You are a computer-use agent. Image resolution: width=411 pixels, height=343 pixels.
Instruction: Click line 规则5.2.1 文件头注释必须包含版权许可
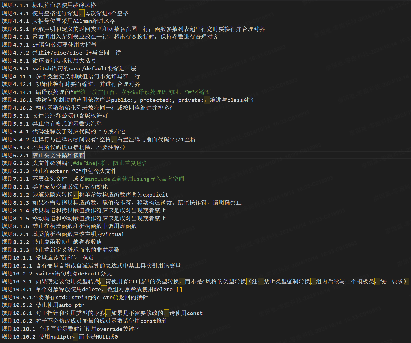click(x=55, y=116)
